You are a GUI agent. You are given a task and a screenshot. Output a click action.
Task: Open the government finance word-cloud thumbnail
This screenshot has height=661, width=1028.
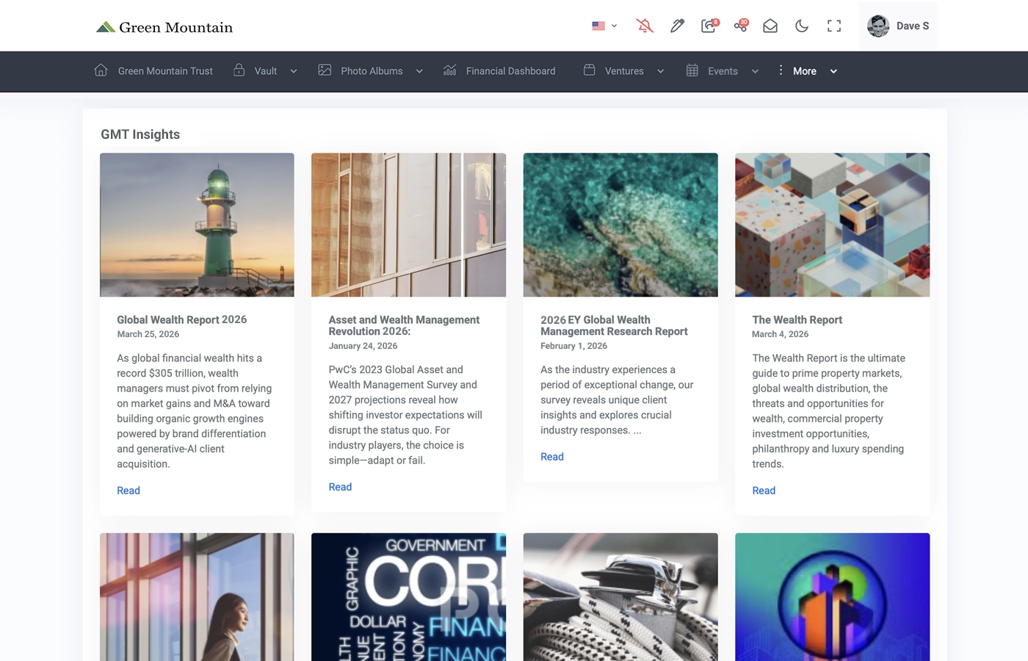(408, 597)
